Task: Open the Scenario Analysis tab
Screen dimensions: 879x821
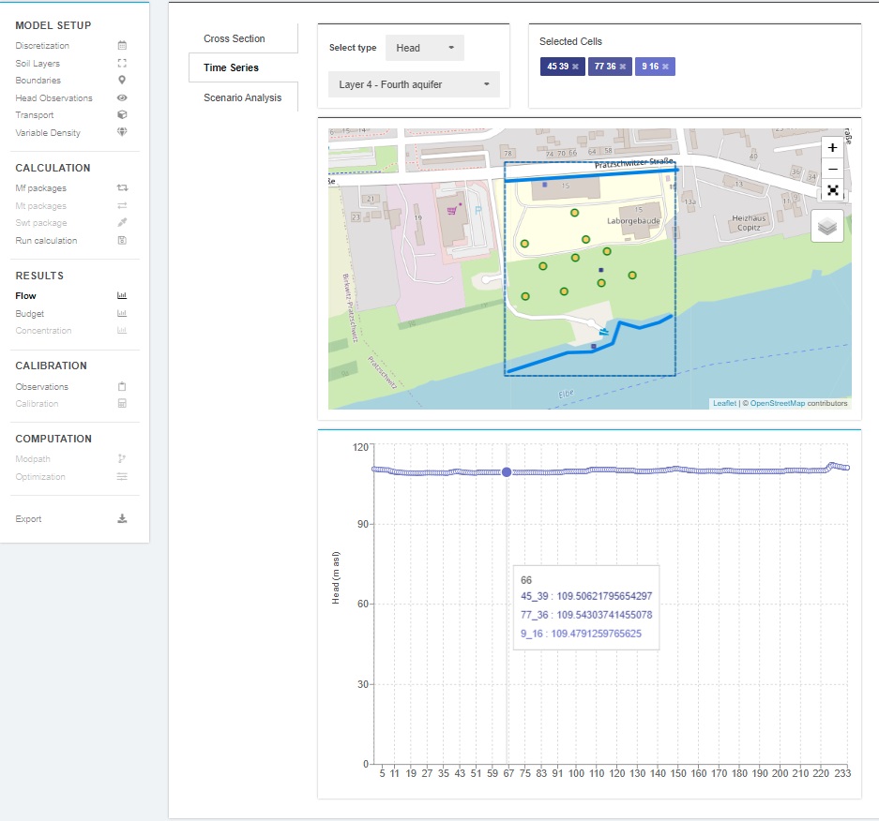Action: tap(244, 97)
